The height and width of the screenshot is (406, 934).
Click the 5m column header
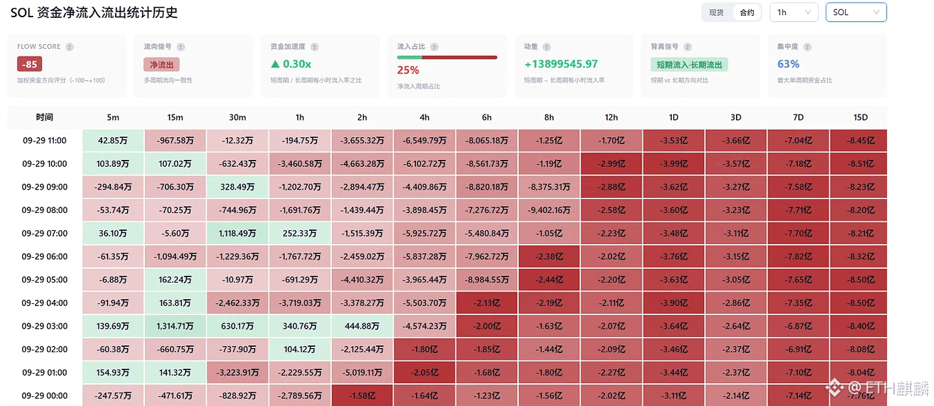(113, 117)
